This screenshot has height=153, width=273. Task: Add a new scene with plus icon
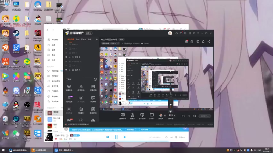tap(97, 39)
